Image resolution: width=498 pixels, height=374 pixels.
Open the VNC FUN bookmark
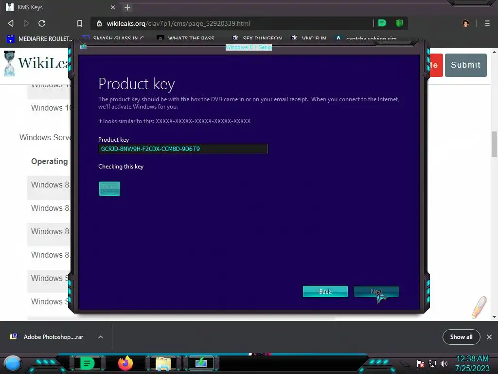coord(309,39)
